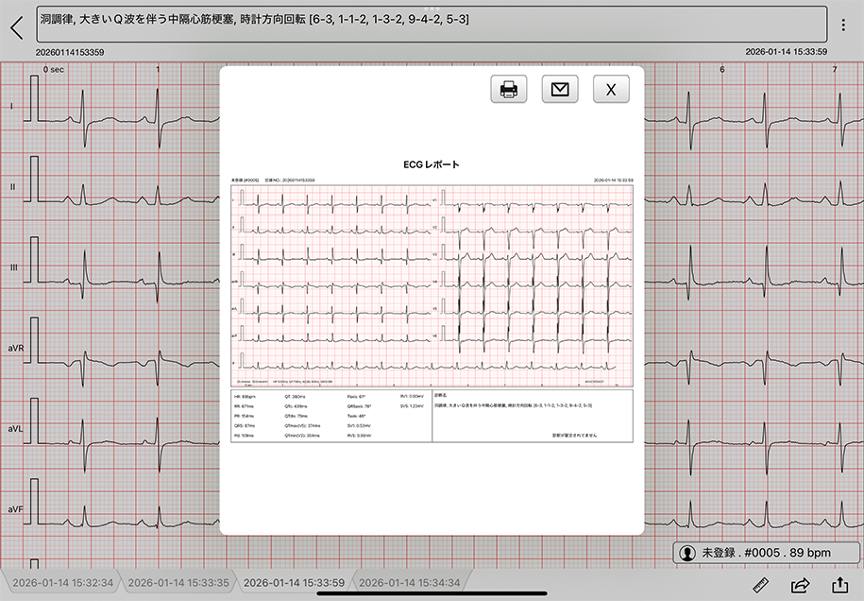
Task: Click the ECGレポート title heading
Action: click(432, 164)
